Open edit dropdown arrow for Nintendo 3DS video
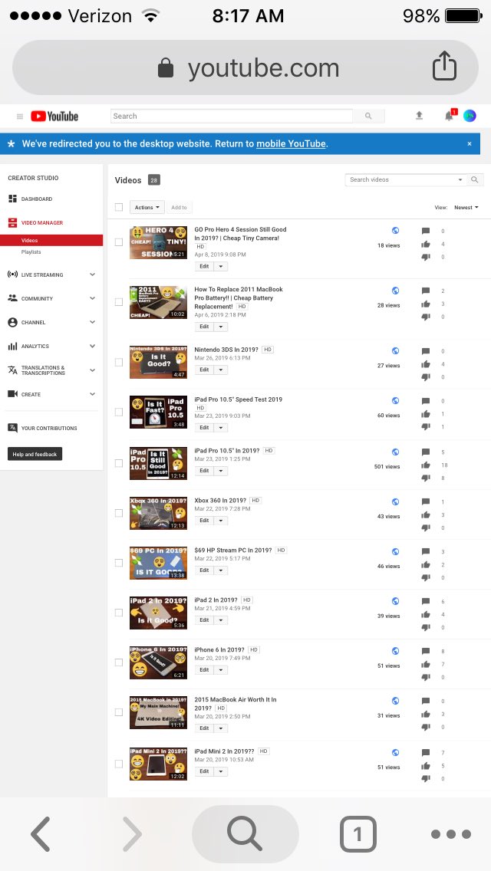 pyautogui.click(x=221, y=370)
